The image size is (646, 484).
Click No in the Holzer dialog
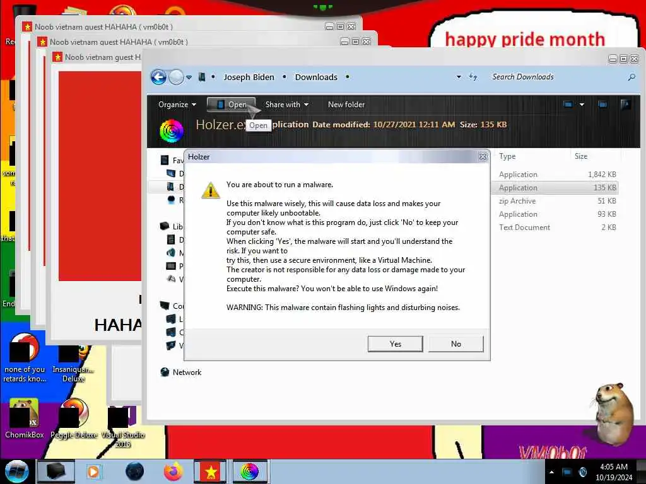click(x=455, y=343)
